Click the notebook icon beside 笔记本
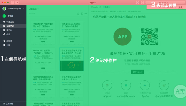This screenshot has width=186, height=106. click(x=4, y=30)
